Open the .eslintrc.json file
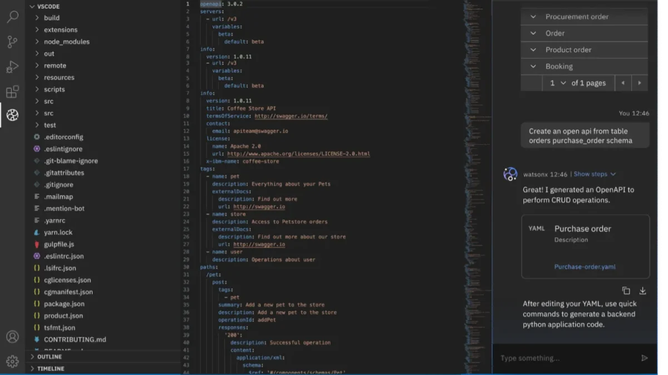The height and width of the screenshot is (375, 668). click(63, 256)
